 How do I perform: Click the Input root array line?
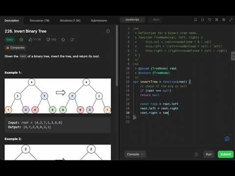point(35,123)
